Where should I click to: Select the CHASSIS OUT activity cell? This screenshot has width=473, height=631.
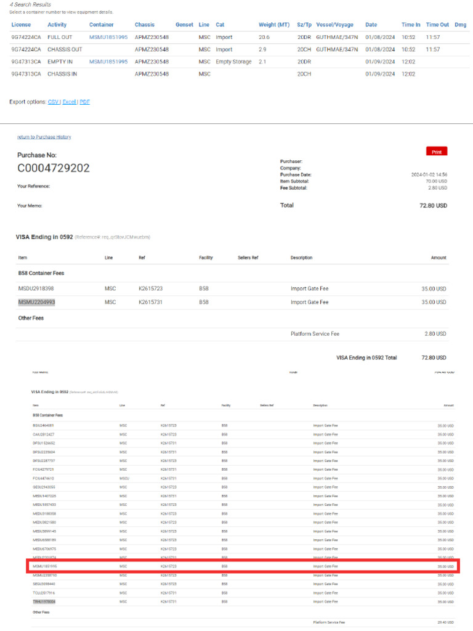click(65, 49)
